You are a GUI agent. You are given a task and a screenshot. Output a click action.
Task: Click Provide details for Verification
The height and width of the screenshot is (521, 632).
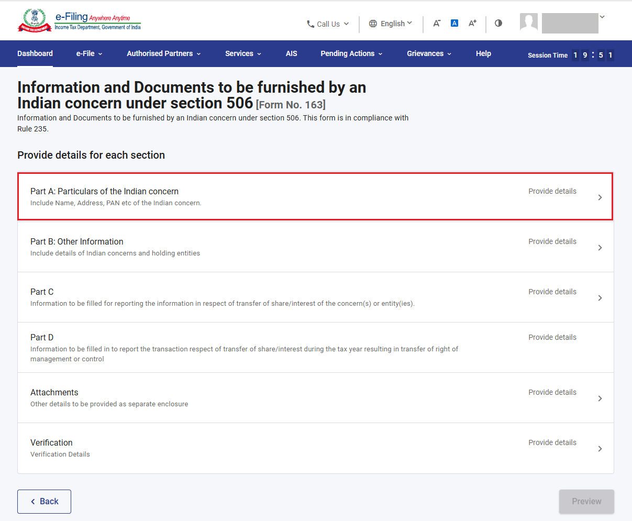click(x=552, y=442)
